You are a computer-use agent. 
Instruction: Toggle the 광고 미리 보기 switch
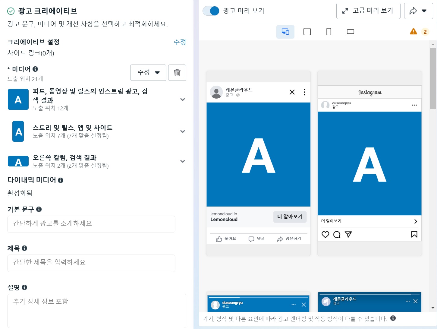[211, 11]
